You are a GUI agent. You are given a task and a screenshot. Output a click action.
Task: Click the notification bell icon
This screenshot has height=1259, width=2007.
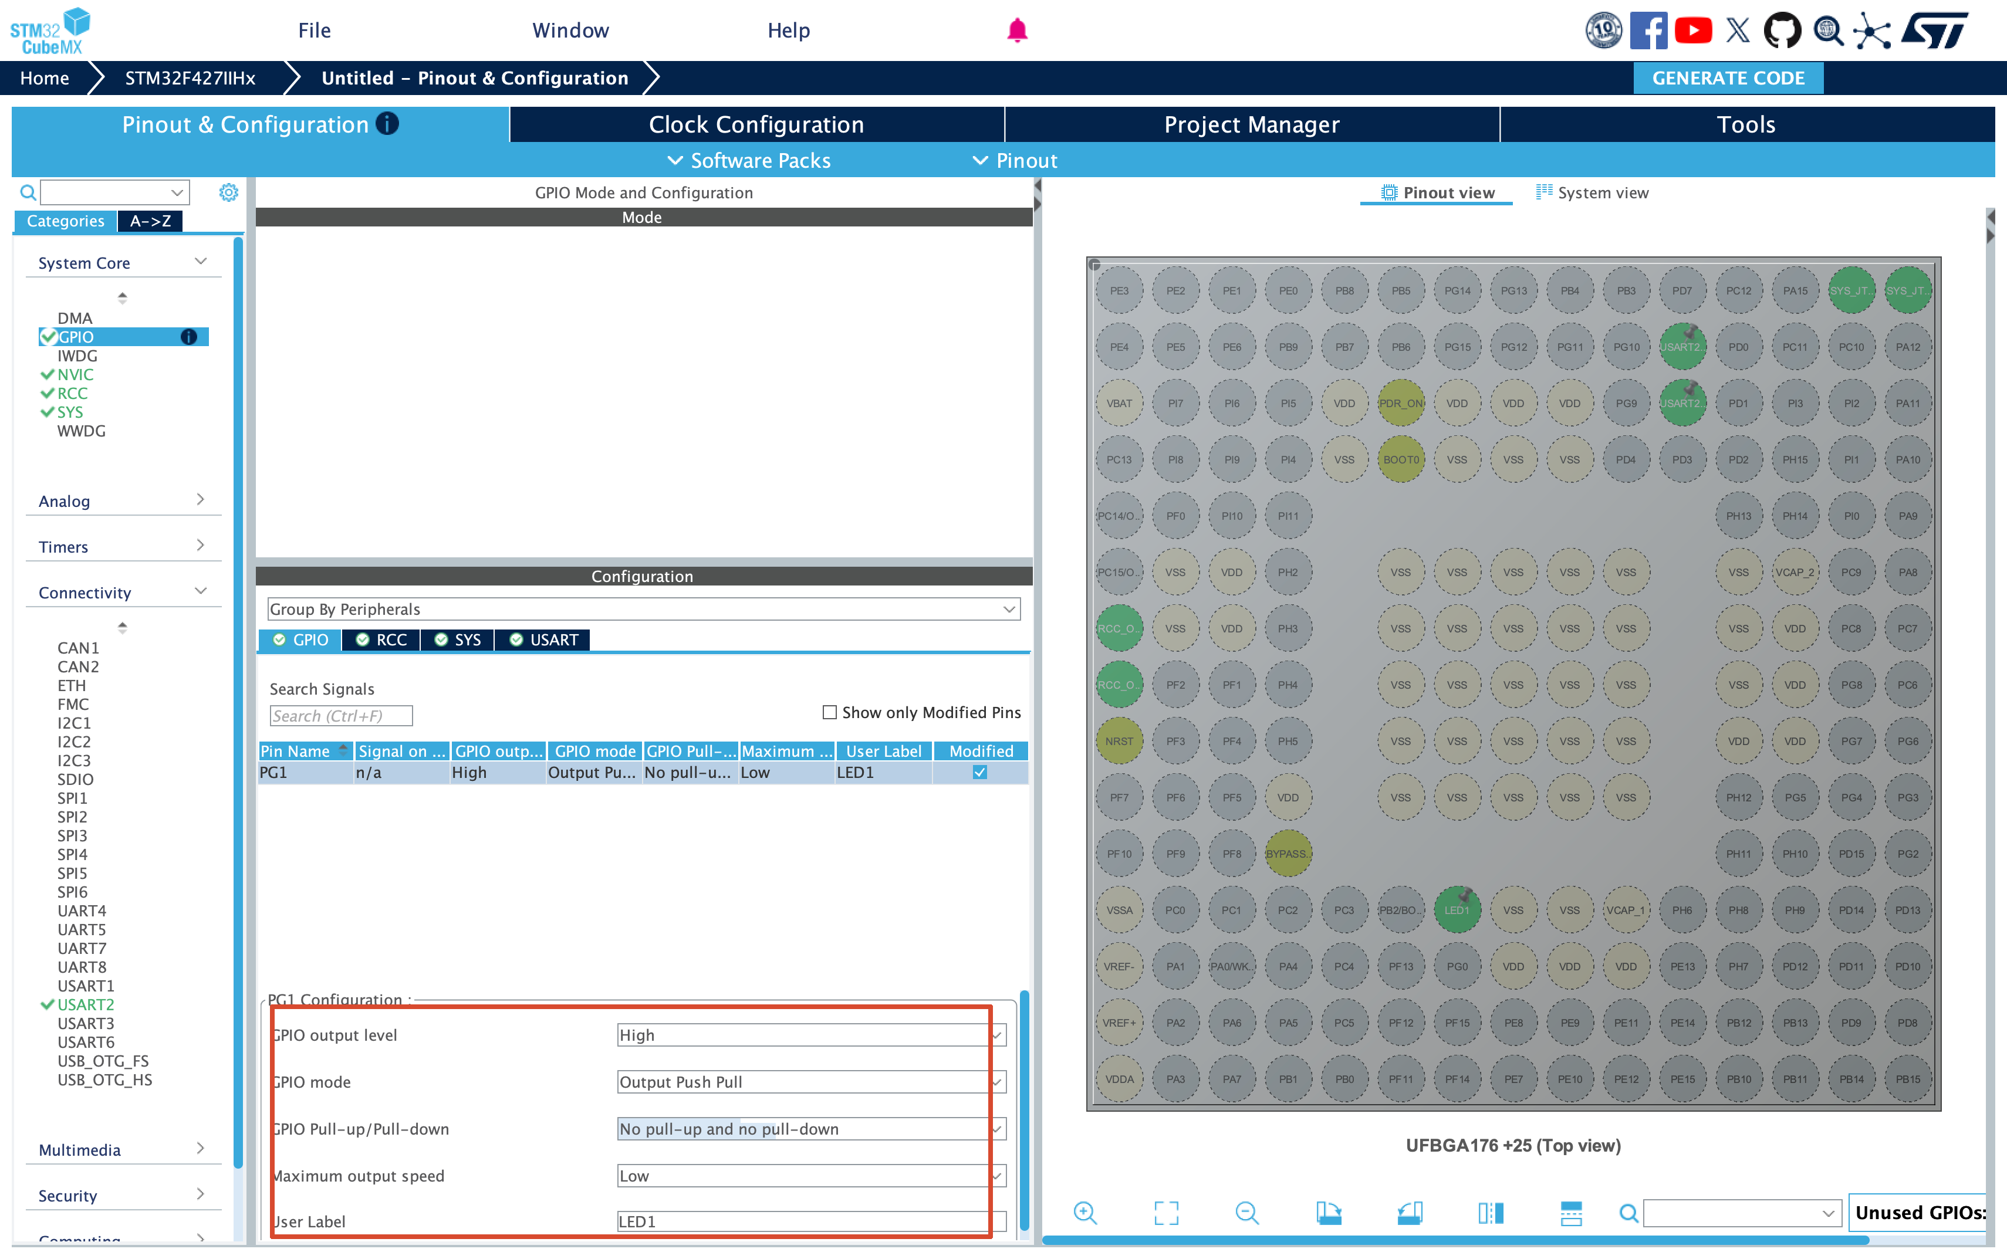(1017, 31)
